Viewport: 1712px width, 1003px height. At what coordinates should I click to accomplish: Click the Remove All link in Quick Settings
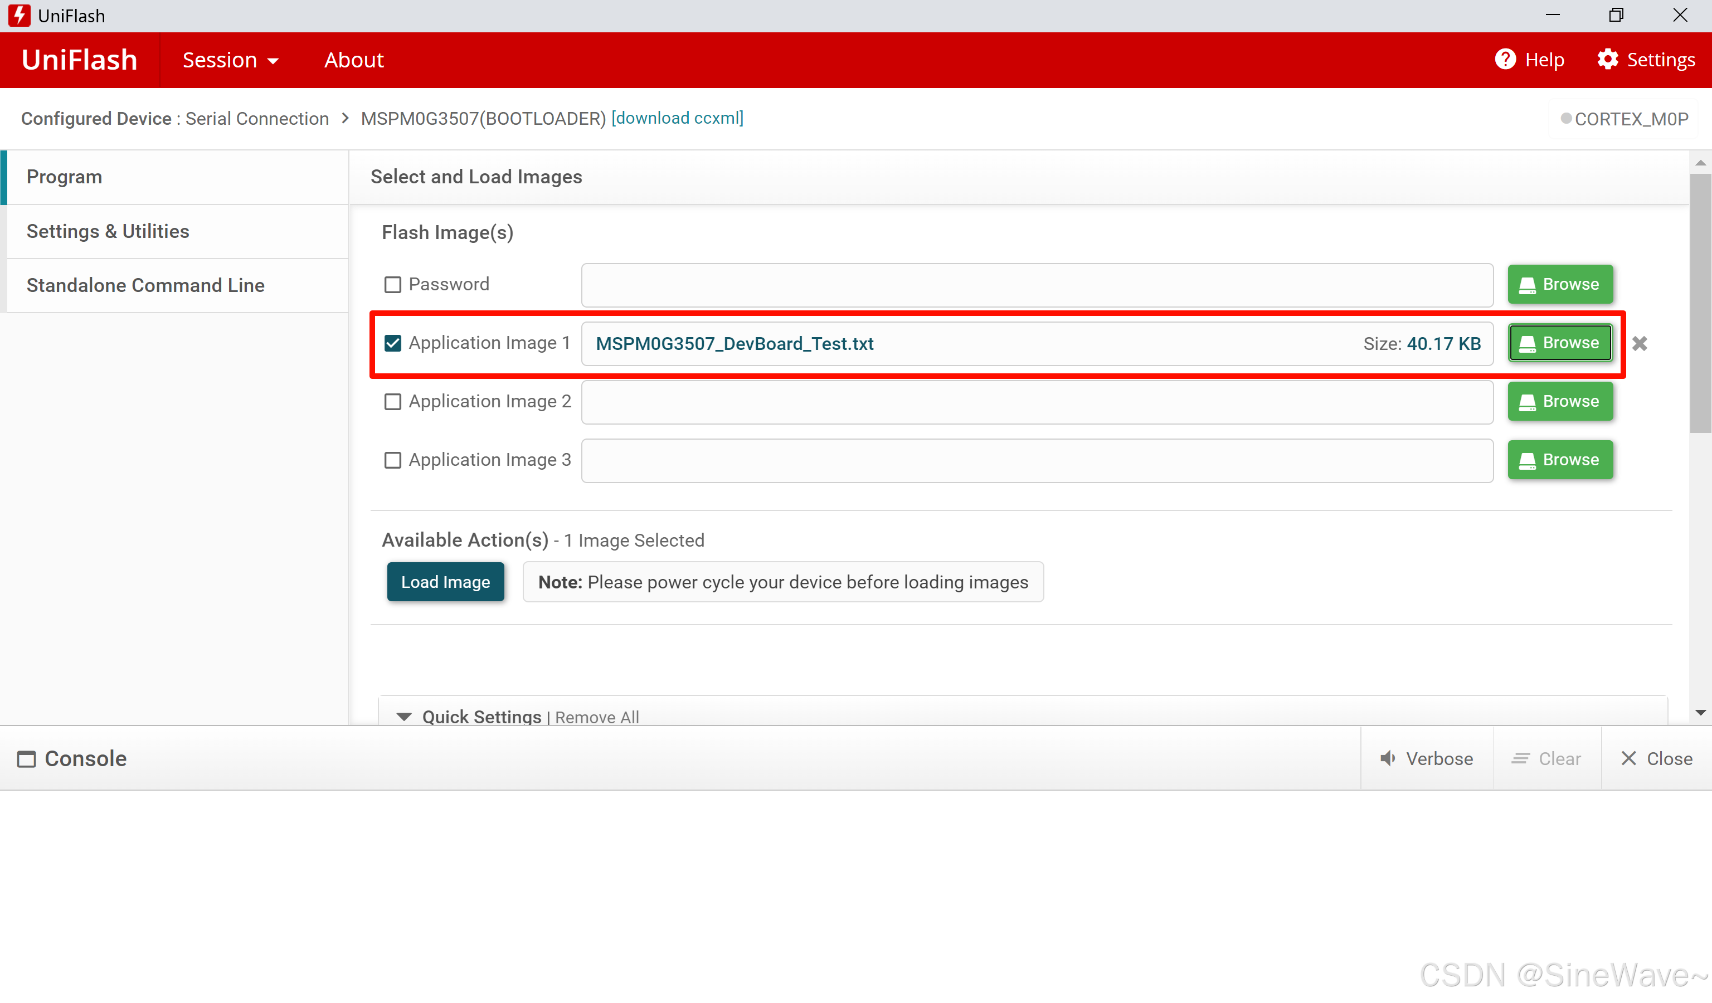(x=596, y=717)
